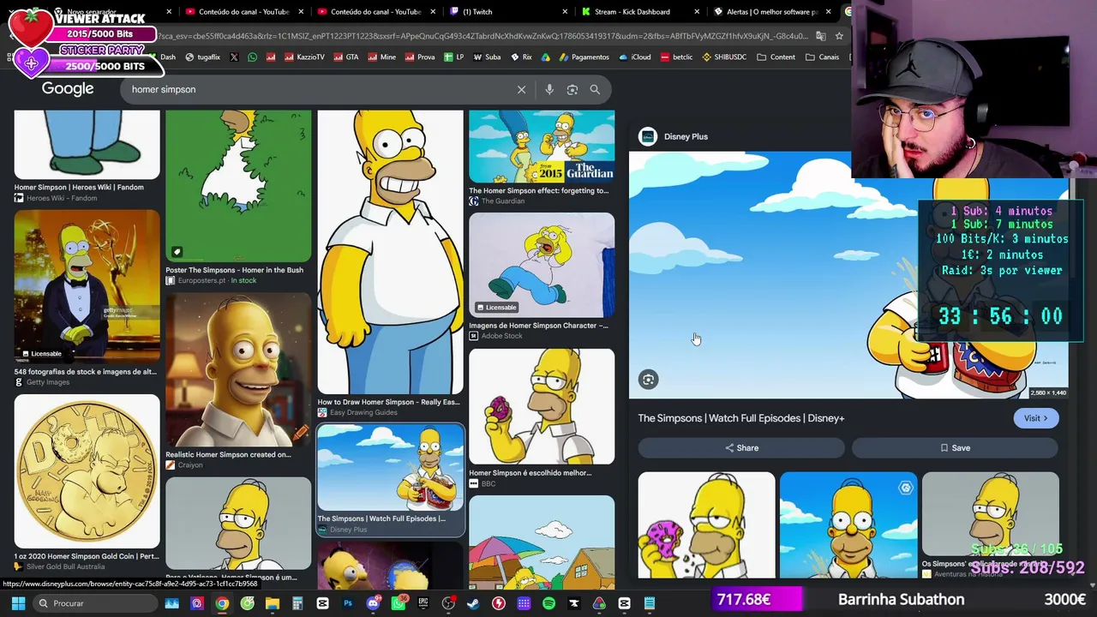The image size is (1097, 617).
Task: Start a voice search with the microphone icon
Action: (549, 89)
